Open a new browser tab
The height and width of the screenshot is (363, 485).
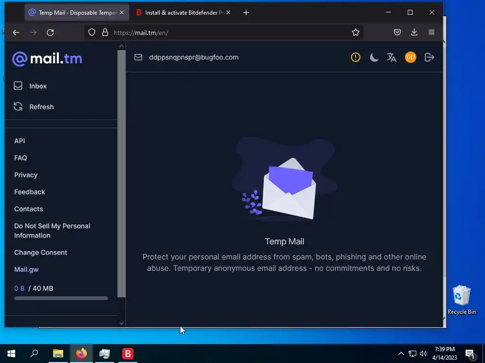pos(246,13)
